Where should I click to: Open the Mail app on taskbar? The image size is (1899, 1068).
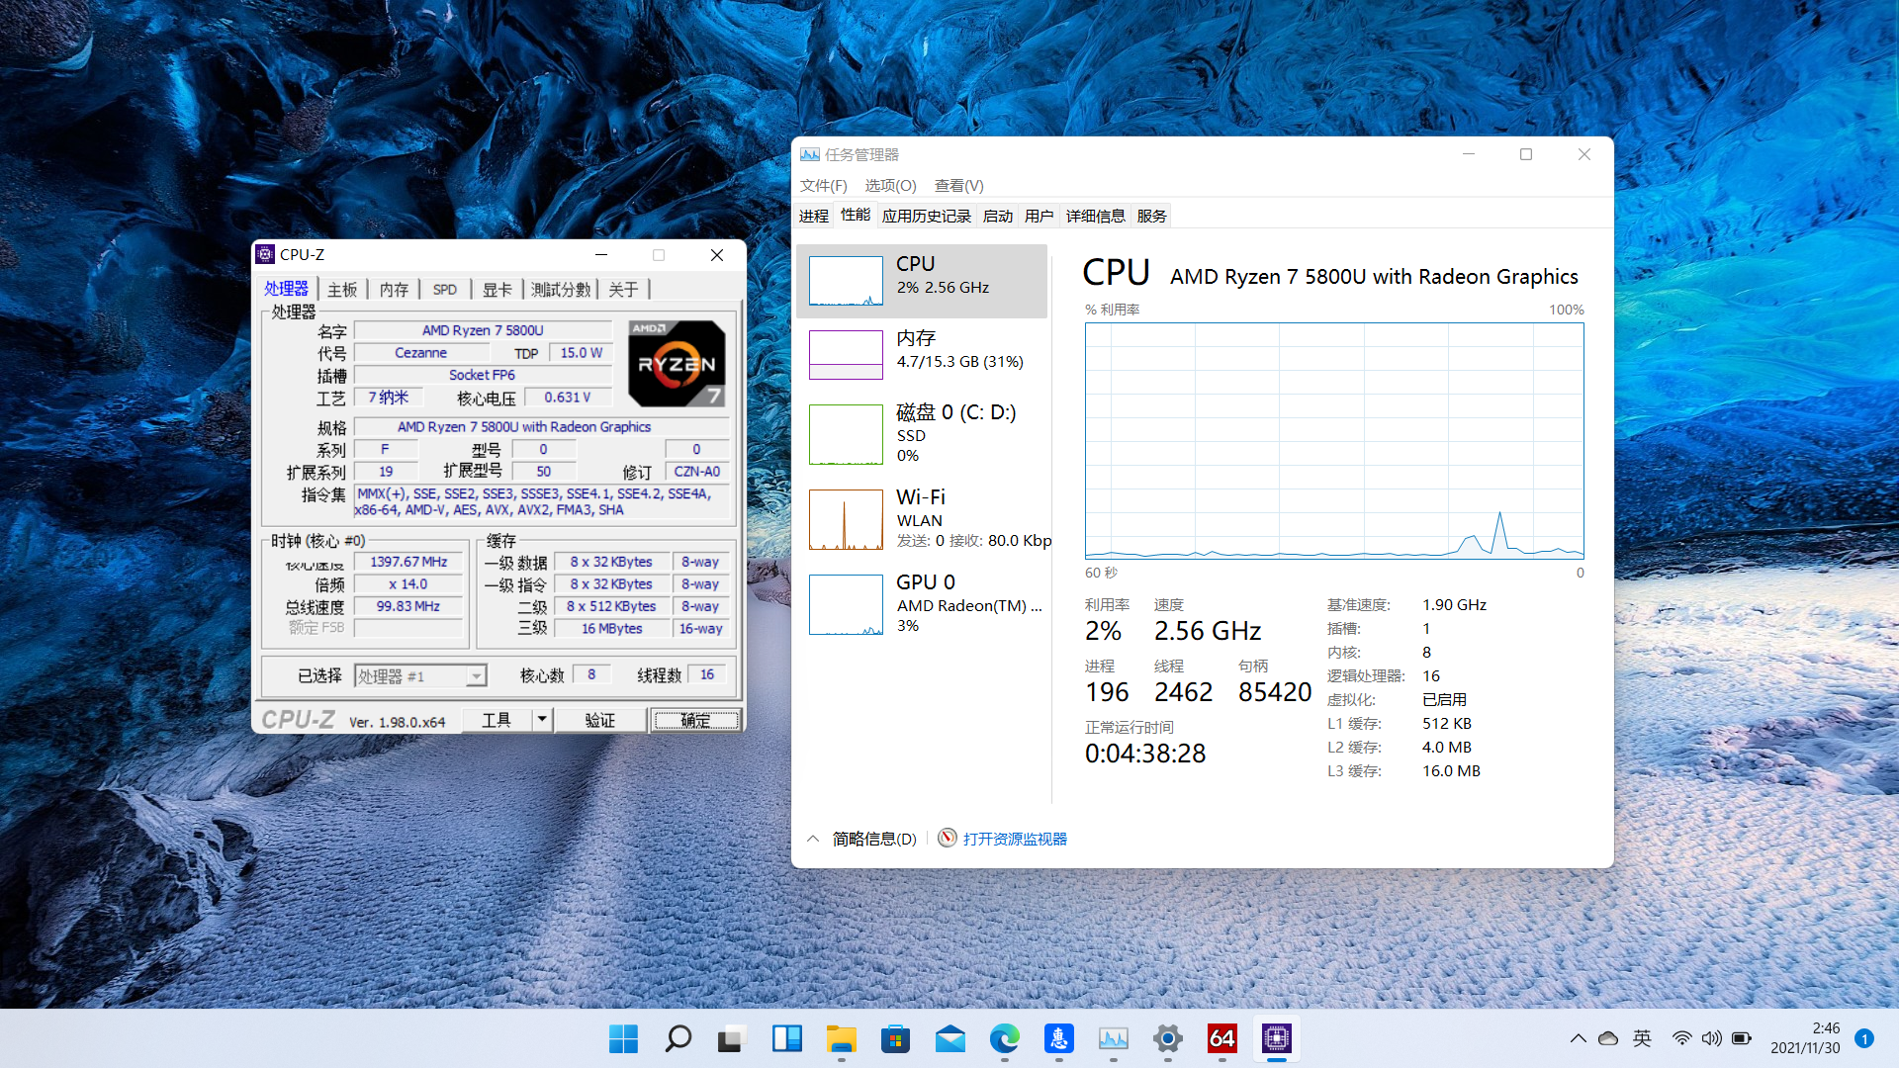949,1038
